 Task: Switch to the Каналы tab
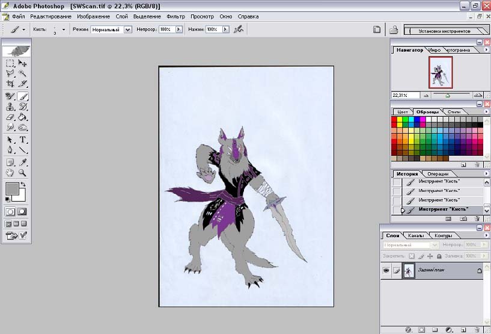(415, 235)
